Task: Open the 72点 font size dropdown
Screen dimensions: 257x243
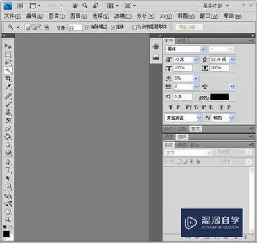Action: (x=196, y=60)
